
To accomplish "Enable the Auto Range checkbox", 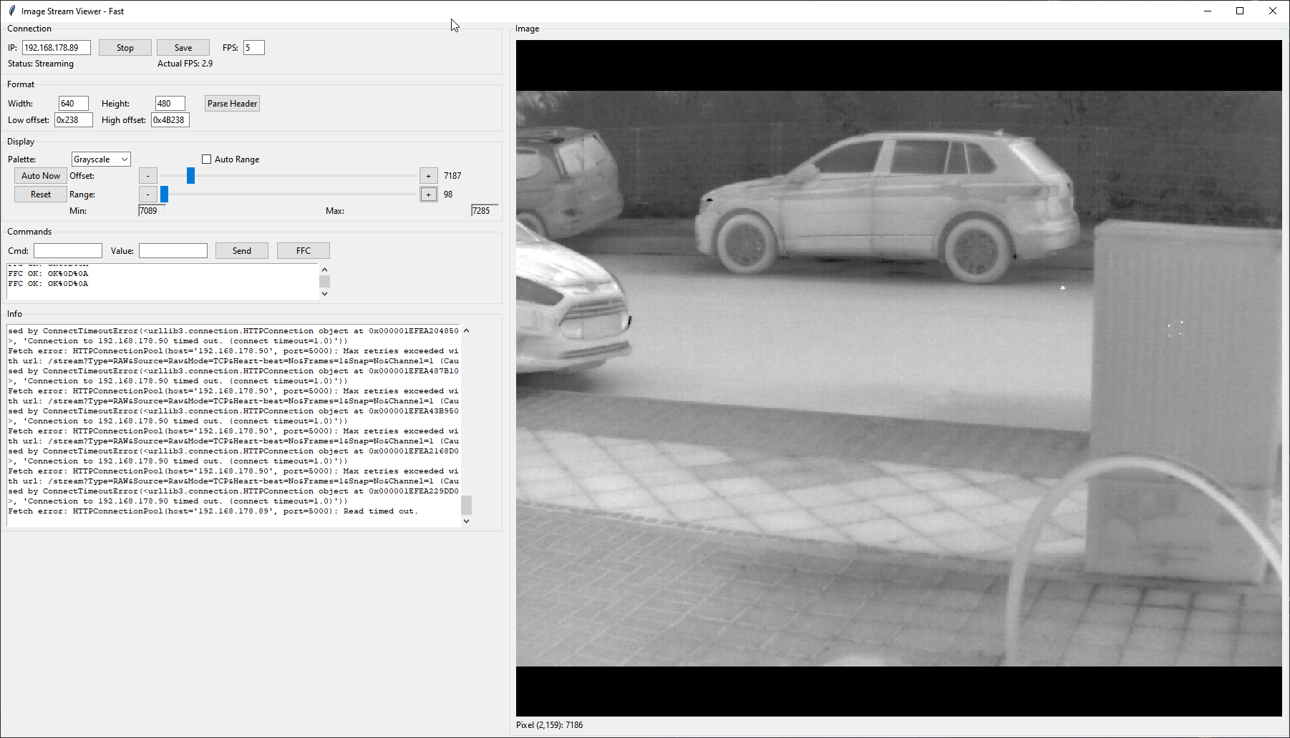I will click(207, 159).
